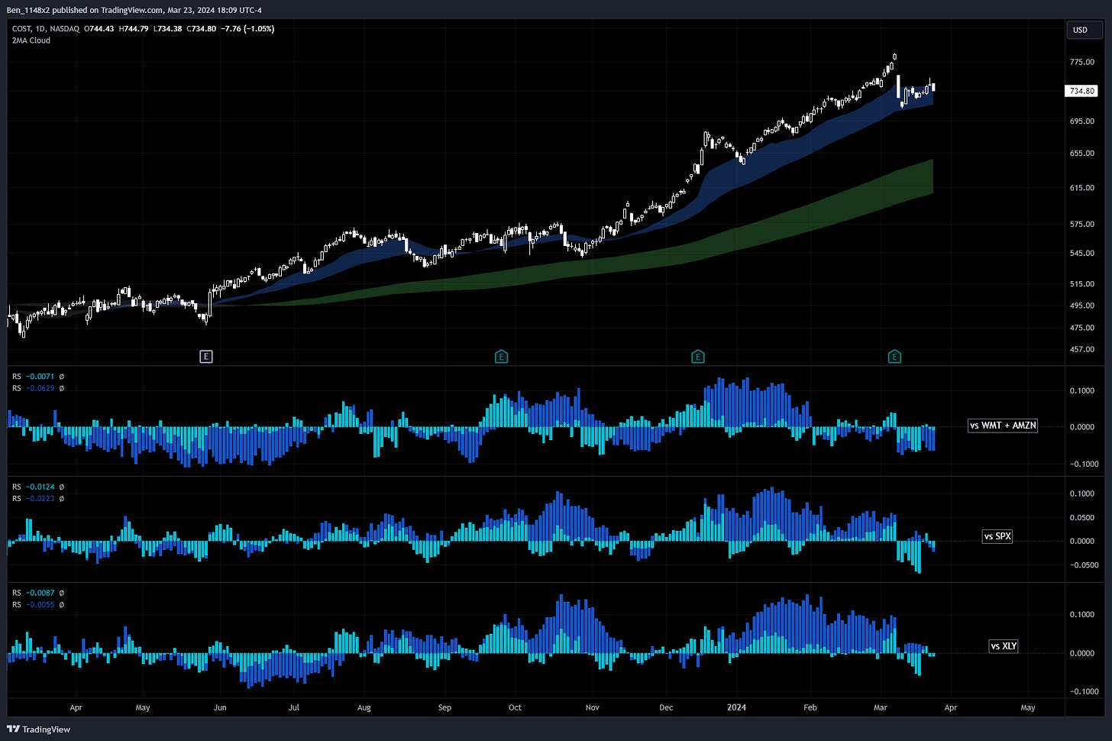The height and width of the screenshot is (741, 1112).
Task: Click the low price L734.38
Action: tap(168, 29)
